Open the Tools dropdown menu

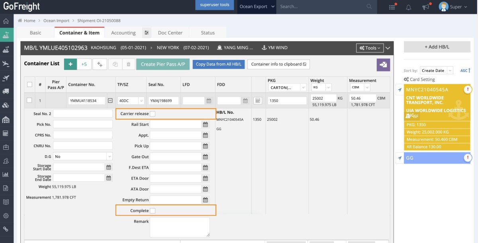pos(369,48)
